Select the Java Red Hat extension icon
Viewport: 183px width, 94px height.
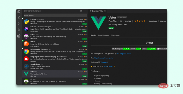[26, 59]
